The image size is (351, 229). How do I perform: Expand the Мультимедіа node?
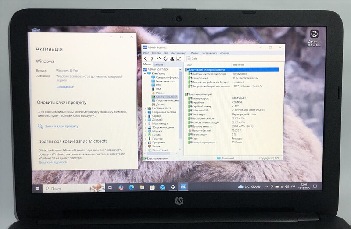[x=145, y=124]
